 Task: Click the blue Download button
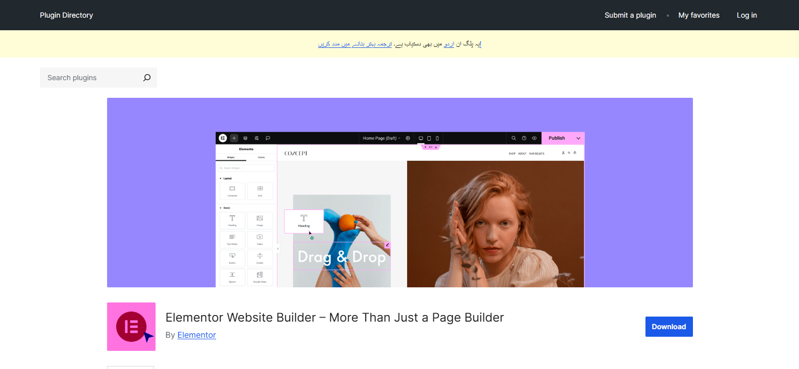(669, 327)
